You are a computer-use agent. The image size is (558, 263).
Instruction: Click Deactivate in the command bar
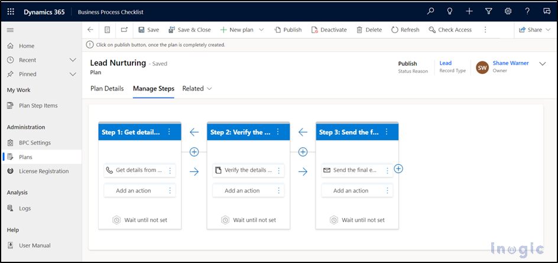pos(329,30)
